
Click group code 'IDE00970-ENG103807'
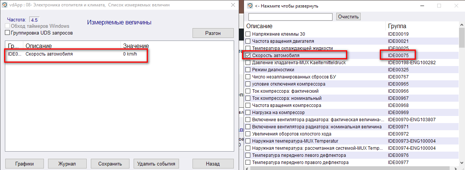pos(412,120)
